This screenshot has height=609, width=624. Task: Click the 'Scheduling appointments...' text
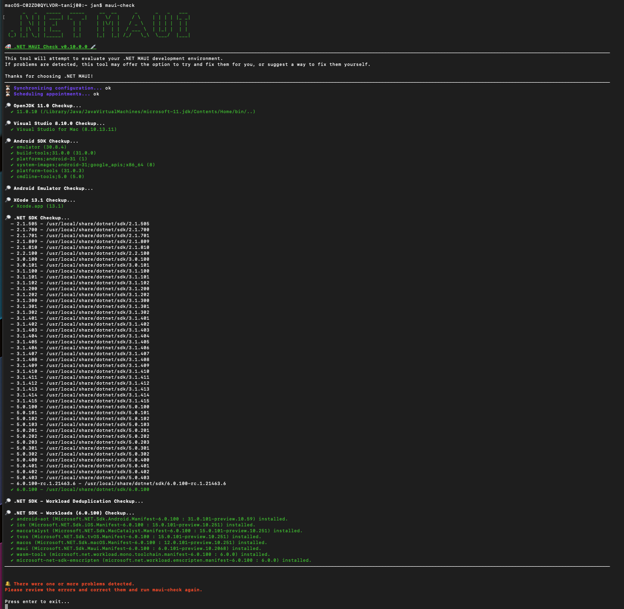point(52,94)
